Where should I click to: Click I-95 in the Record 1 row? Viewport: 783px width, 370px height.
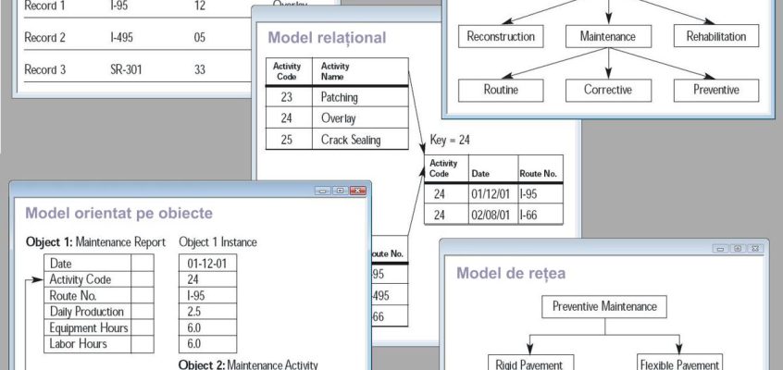pos(118,7)
